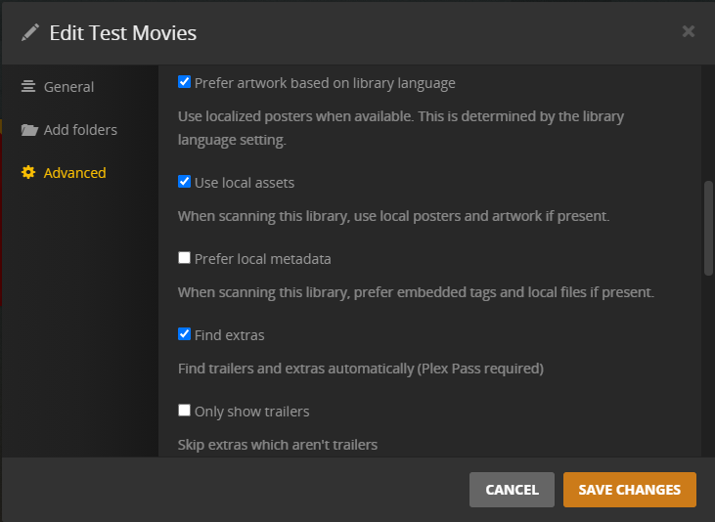Disable the Use local assets checkbox
The width and height of the screenshot is (715, 522).
click(x=184, y=182)
